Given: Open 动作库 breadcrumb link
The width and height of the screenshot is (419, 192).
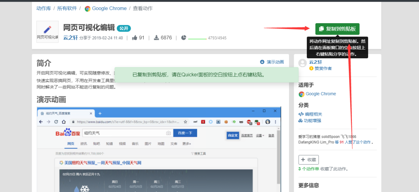Looking at the screenshot, I should pyautogui.click(x=43, y=8).
